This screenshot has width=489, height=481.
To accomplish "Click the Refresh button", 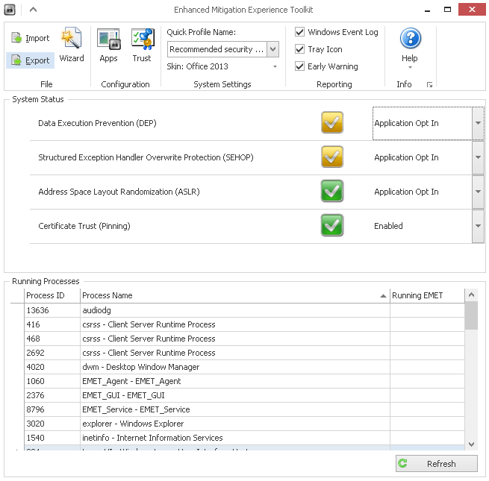I will pos(436,464).
